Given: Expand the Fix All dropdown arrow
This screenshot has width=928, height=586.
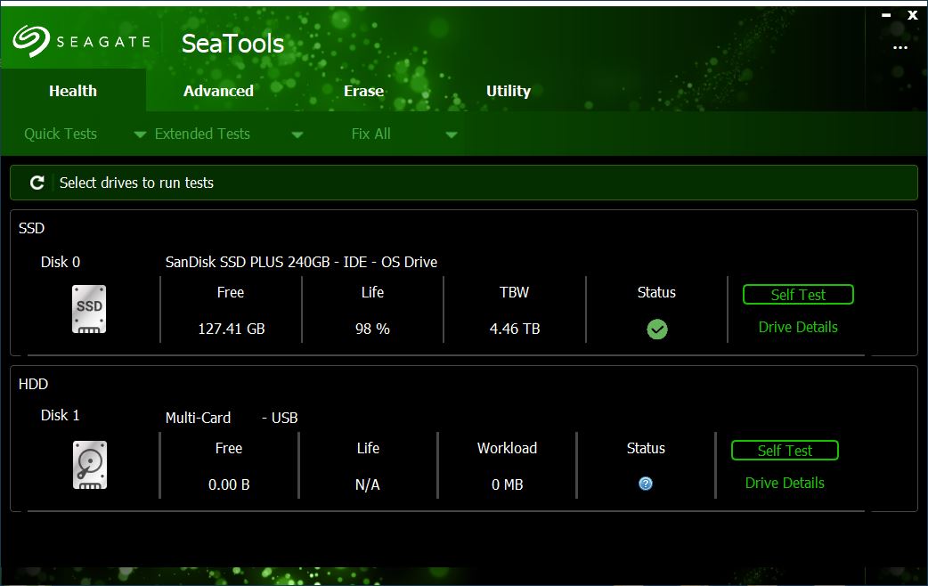Looking at the screenshot, I should coord(451,135).
